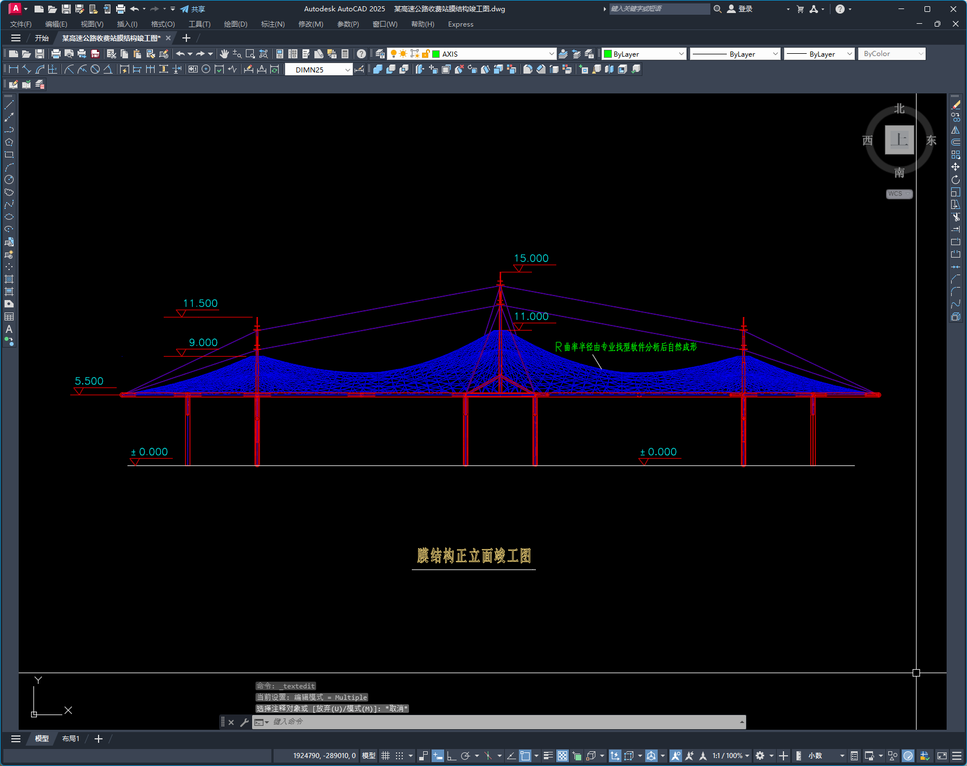Open the Layer Properties Manager icon

point(380,54)
